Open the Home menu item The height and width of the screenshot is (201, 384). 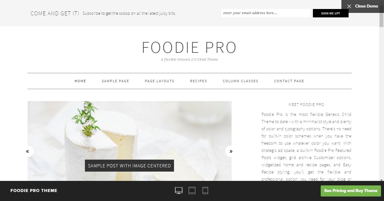point(80,81)
